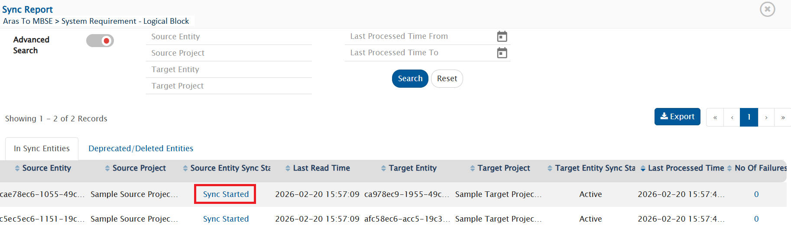Open the Last Processed Time To calendar

tap(502, 53)
